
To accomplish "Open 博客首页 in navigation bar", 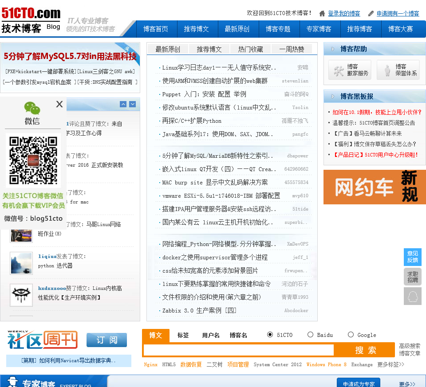I will point(156,29).
